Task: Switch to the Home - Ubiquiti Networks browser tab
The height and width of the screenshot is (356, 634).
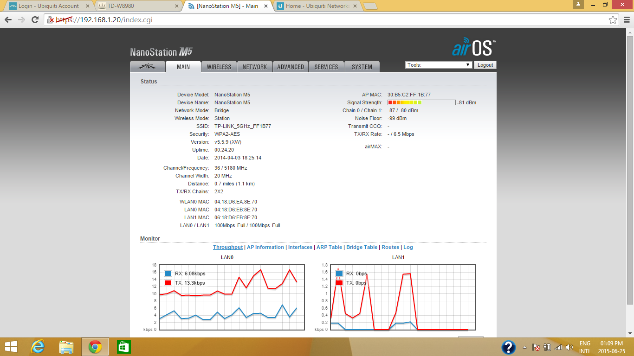Action: pos(317,6)
